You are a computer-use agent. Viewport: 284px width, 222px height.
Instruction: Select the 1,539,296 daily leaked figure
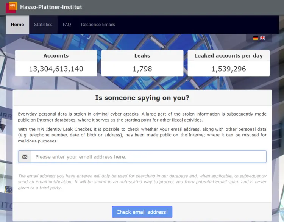pyautogui.click(x=228, y=69)
